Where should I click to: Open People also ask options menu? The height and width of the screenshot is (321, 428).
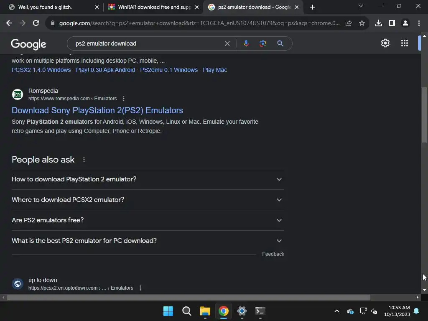point(84,160)
